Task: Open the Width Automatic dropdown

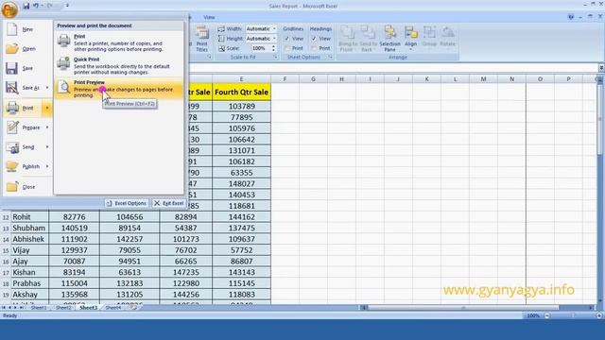Action: pos(274,29)
